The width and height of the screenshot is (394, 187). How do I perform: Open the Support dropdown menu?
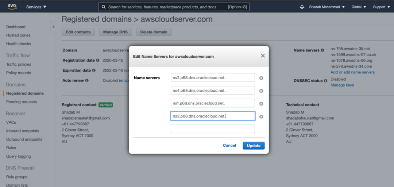pos(381,7)
